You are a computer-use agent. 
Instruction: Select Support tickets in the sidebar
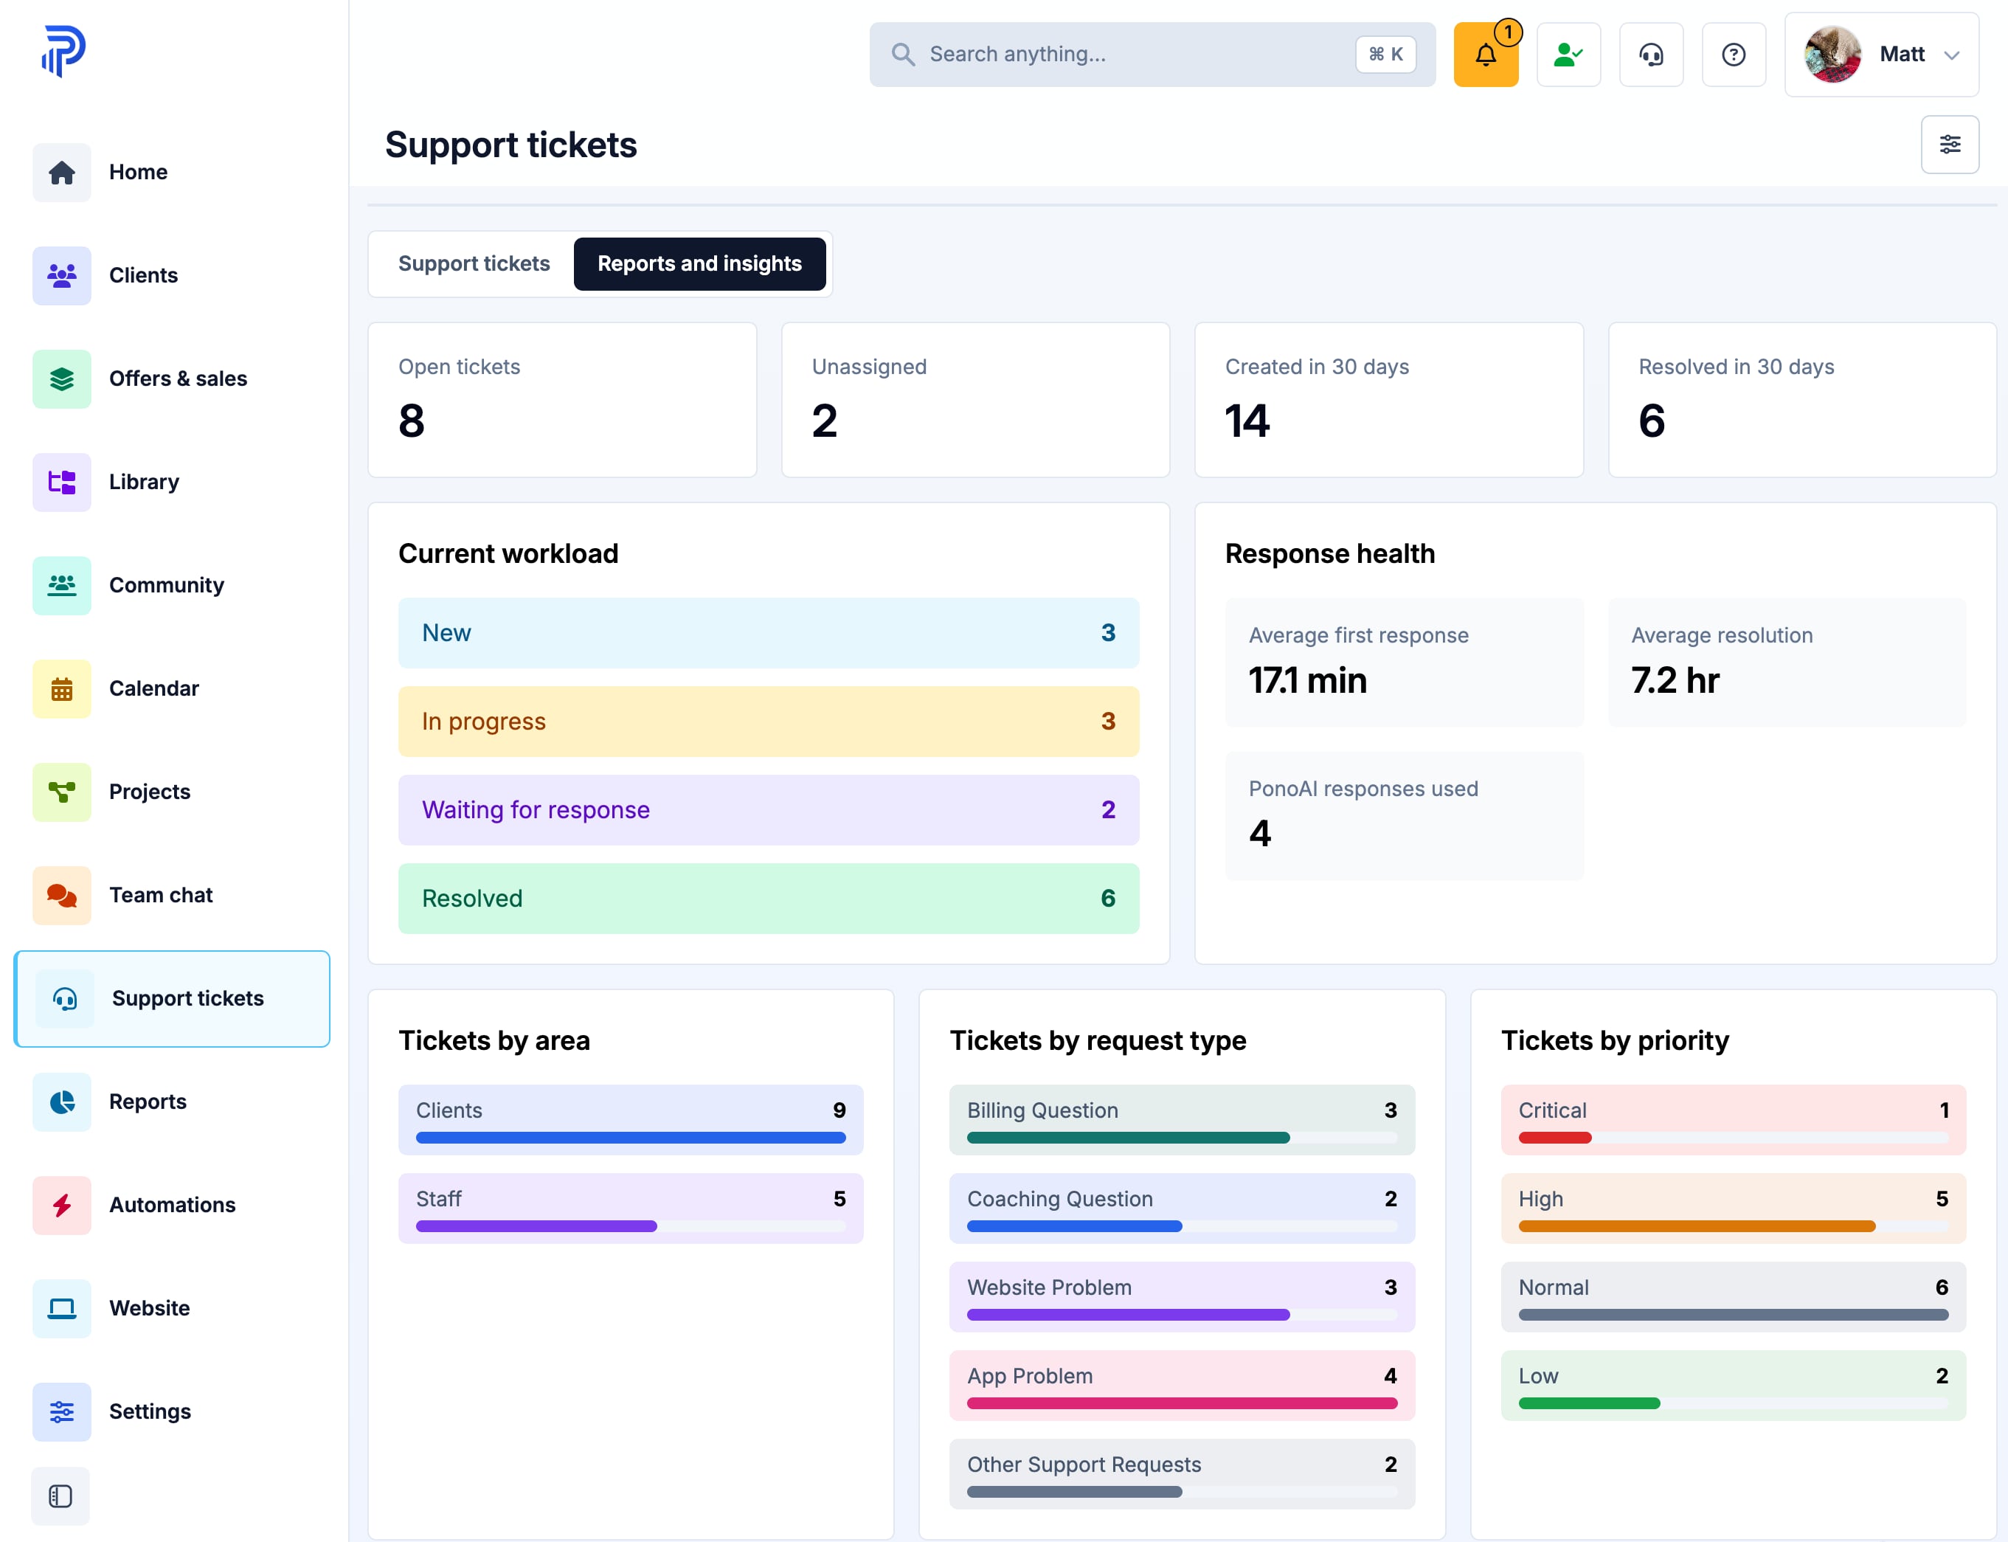172,998
